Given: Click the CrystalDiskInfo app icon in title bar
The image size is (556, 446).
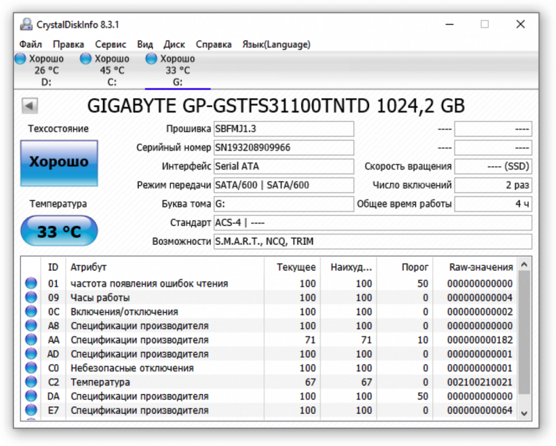Looking at the screenshot, I should [x=26, y=24].
